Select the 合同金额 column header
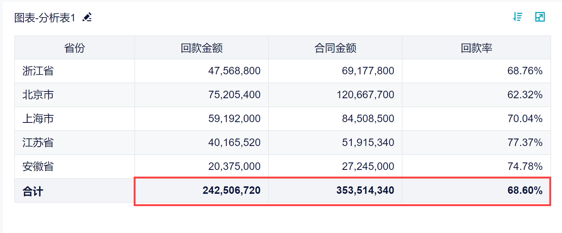 click(x=335, y=48)
